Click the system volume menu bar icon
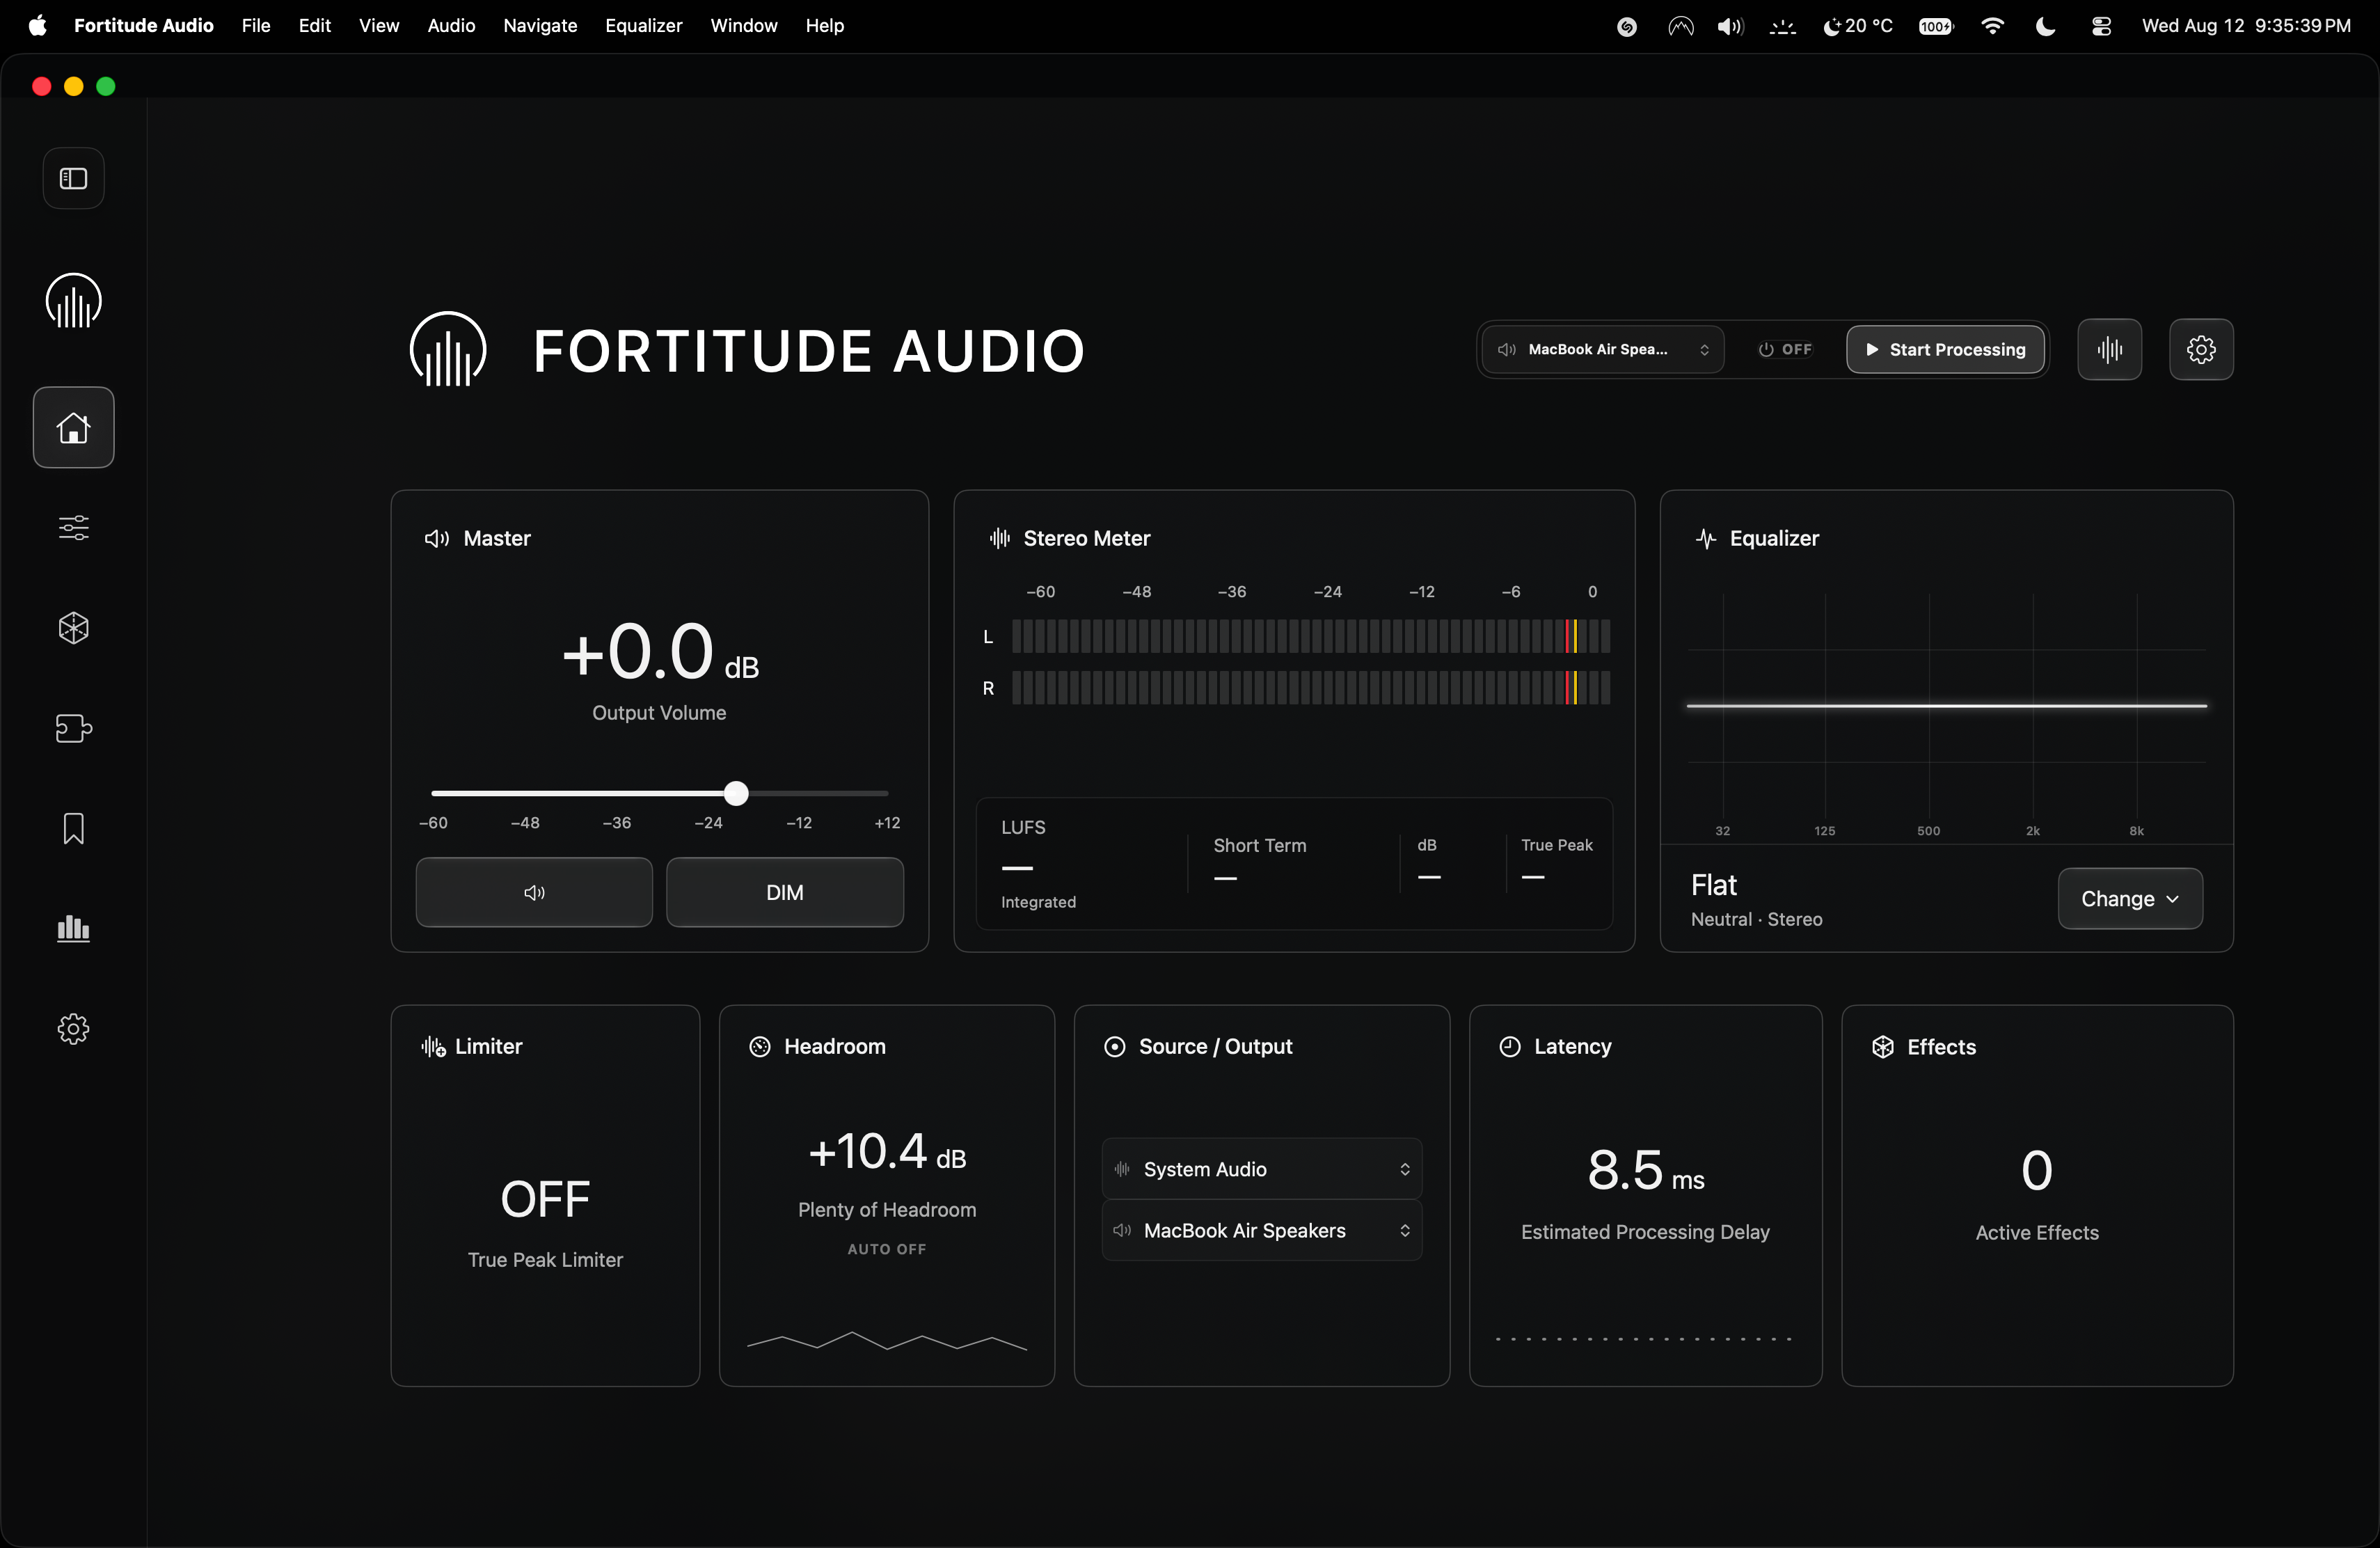 click(x=1730, y=26)
